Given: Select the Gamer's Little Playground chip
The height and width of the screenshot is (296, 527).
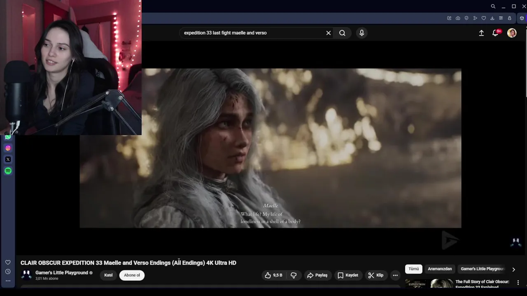Looking at the screenshot, I should tap(482, 269).
